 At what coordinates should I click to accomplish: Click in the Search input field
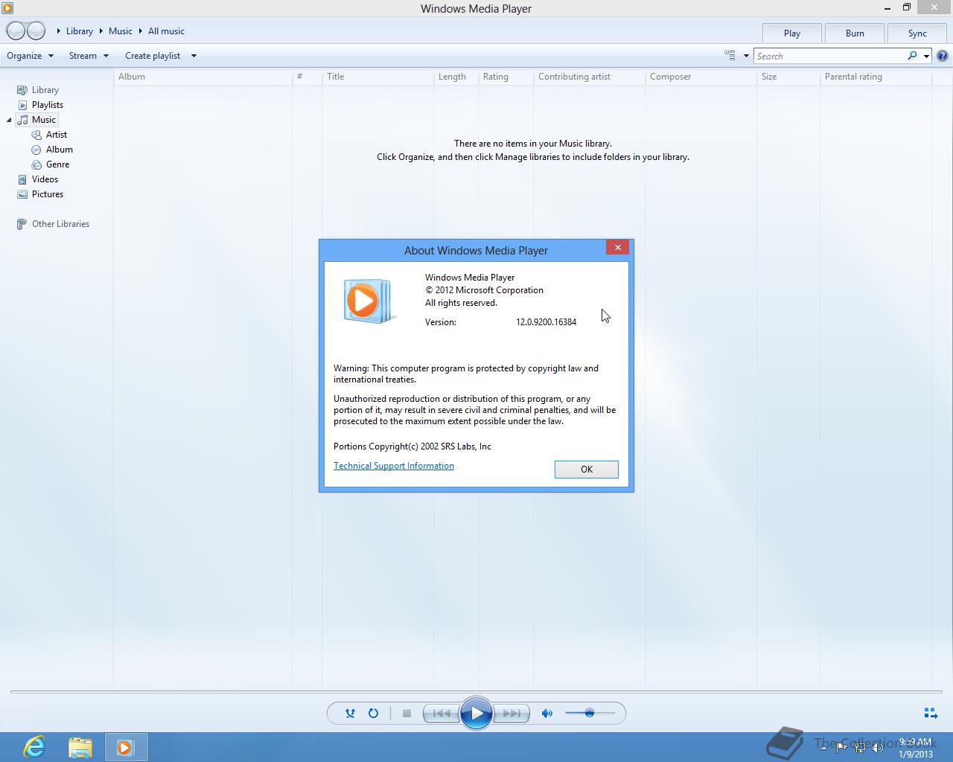[x=830, y=56]
